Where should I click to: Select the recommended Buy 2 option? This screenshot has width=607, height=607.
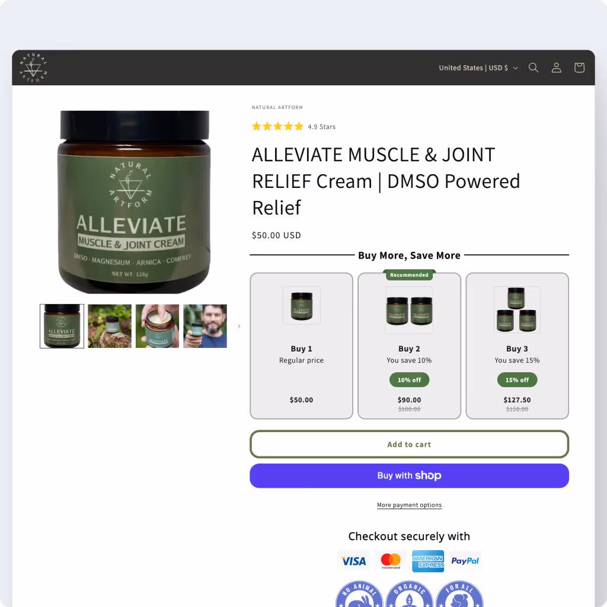click(409, 346)
